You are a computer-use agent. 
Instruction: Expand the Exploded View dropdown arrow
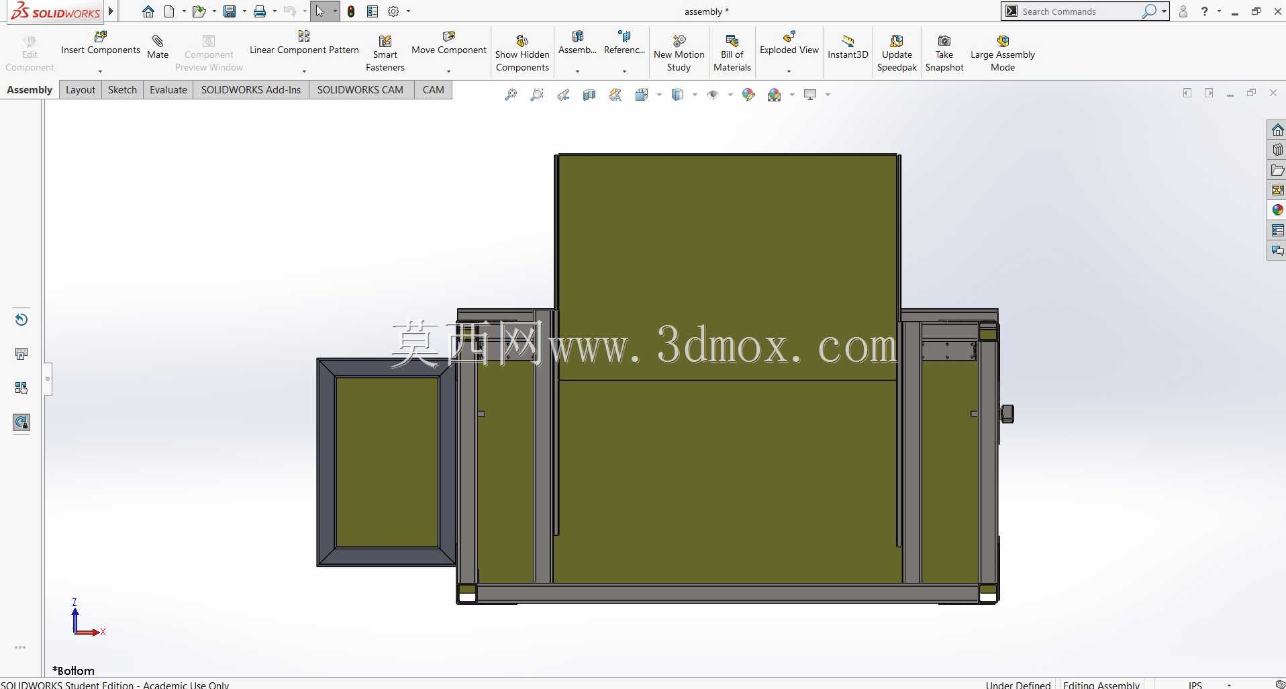789,71
